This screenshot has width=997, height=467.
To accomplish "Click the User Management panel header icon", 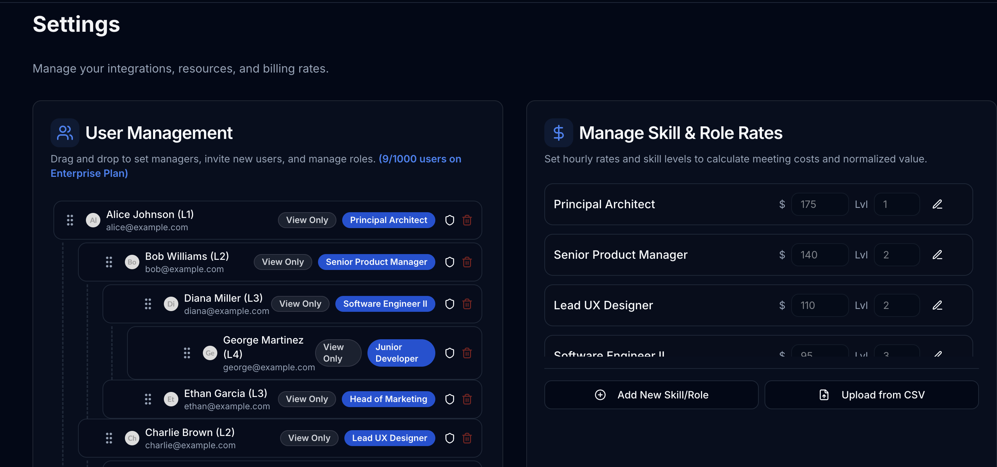I will [x=64, y=133].
